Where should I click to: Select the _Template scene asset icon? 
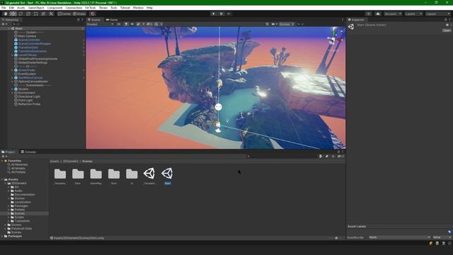pos(149,174)
